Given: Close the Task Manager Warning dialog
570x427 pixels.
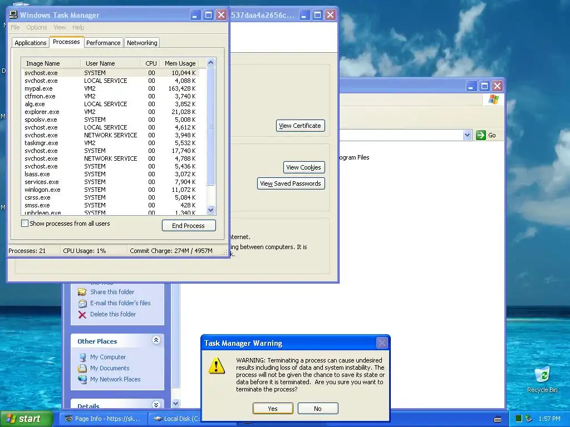Looking at the screenshot, I should (x=382, y=342).
